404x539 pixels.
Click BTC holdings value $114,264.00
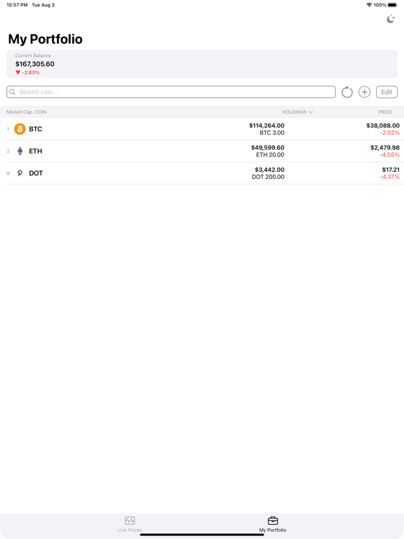coord(267,126)
